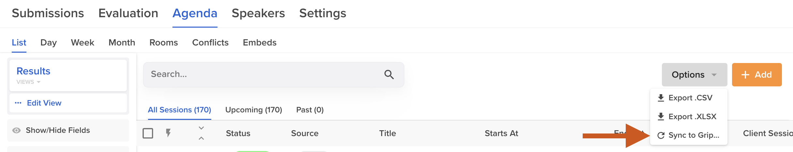Sort ascending with the up chevron
The width and height of the screenshot is (793, 152).
click(202, 138)
